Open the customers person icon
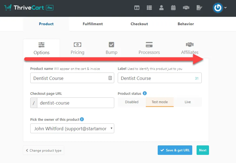Screen dimensions: 236x163 click(x=161, y=8)
